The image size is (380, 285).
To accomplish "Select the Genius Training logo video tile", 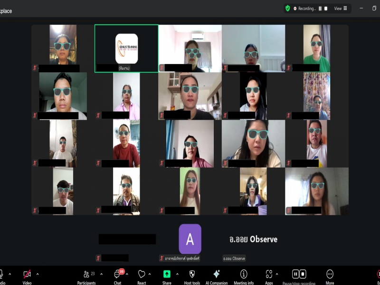I will 126,48.
